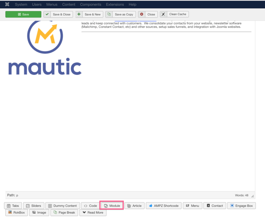Click the editor resize handle icon
The height and width of the screenshot is (219, 265).
point(252,196)
